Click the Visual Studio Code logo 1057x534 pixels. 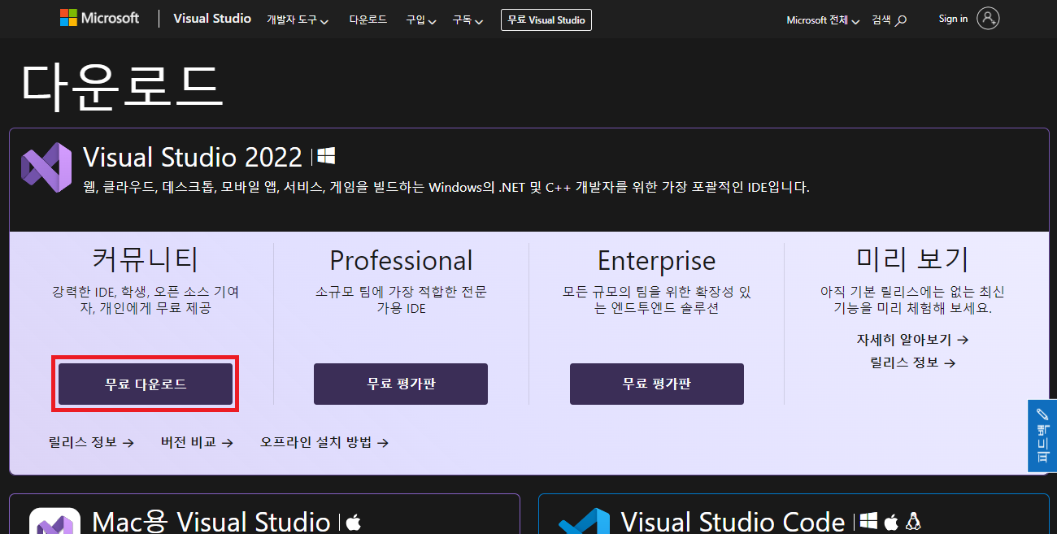[x=584, y=521]
